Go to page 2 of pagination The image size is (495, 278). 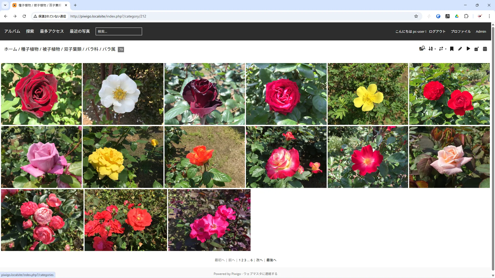pos(242,260)
